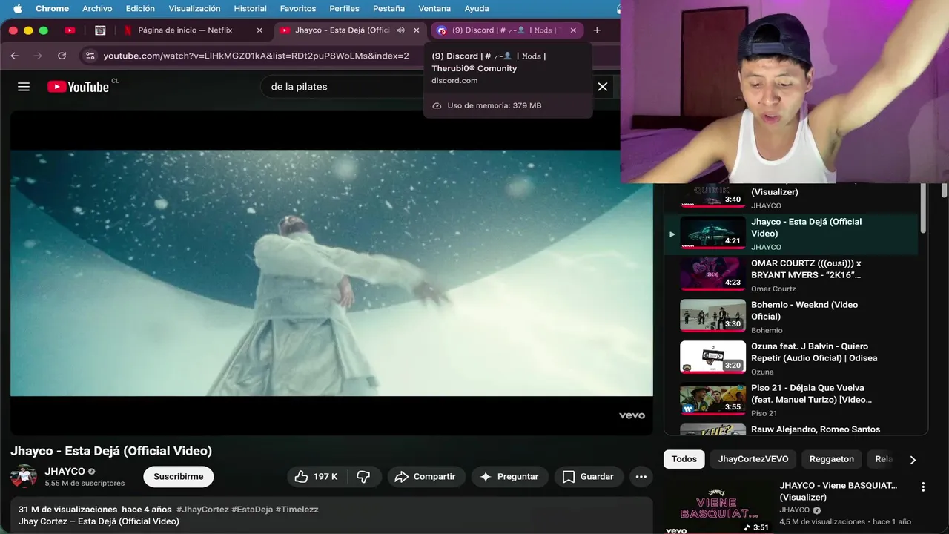
Task: Play OMAR COURTZ 2K16 from playlist
Action: (x=790, y=275)
